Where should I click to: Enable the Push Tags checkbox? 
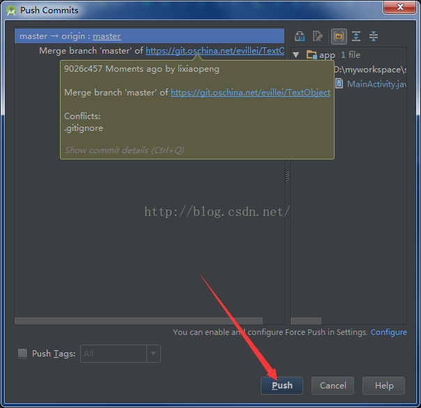pyautogui.click(x=22, y=353)
